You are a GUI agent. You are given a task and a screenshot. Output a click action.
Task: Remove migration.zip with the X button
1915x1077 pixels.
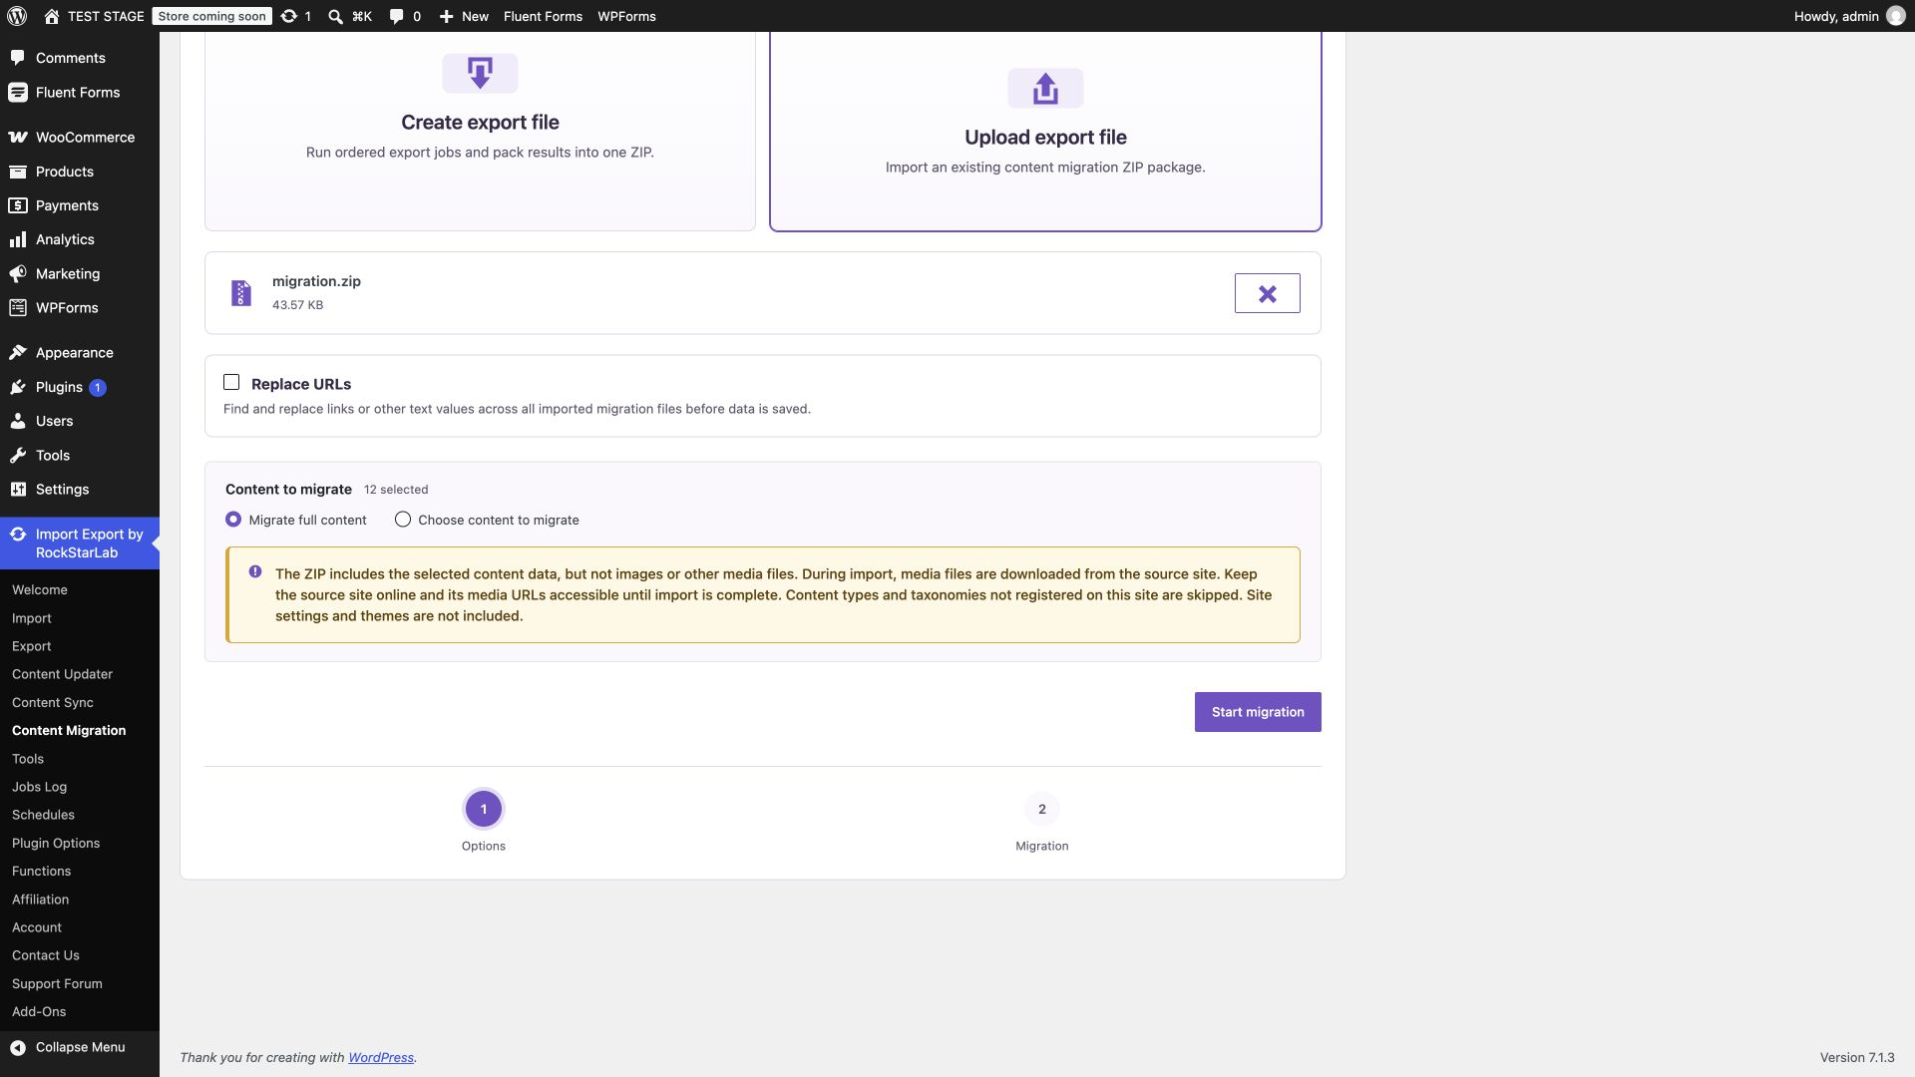coord(1267,293)
